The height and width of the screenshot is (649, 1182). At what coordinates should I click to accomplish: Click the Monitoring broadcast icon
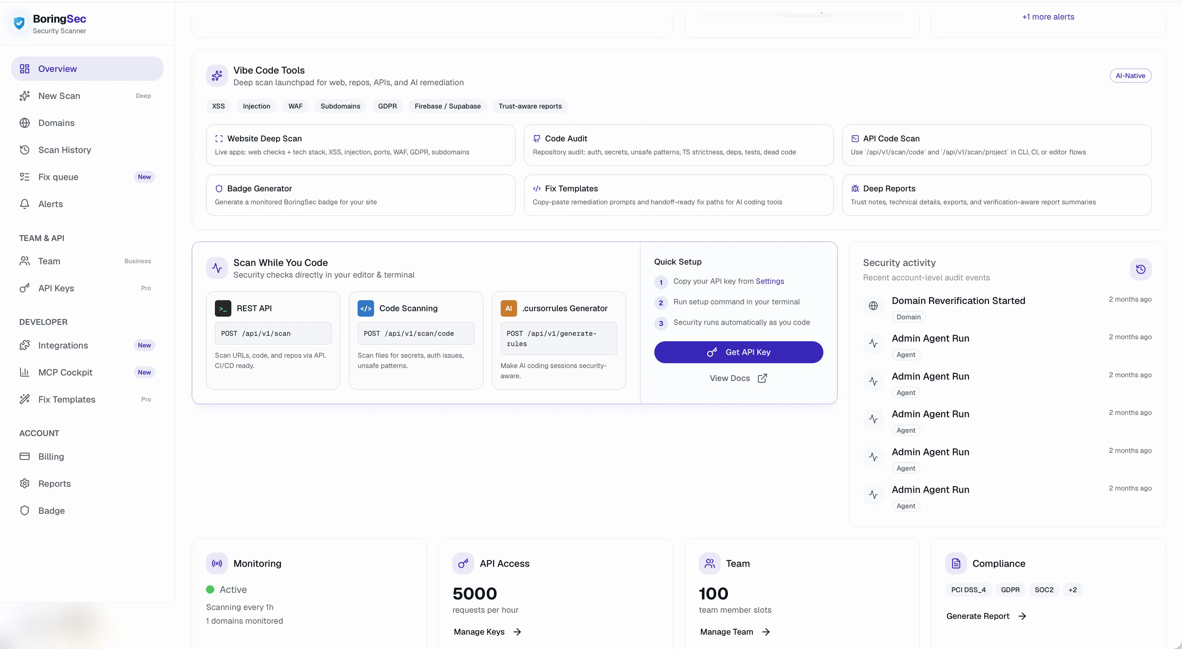point(217,564)
